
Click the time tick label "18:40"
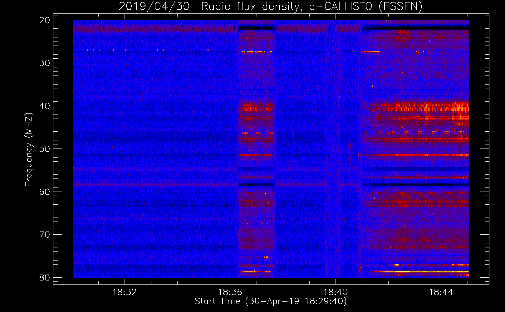336,292
